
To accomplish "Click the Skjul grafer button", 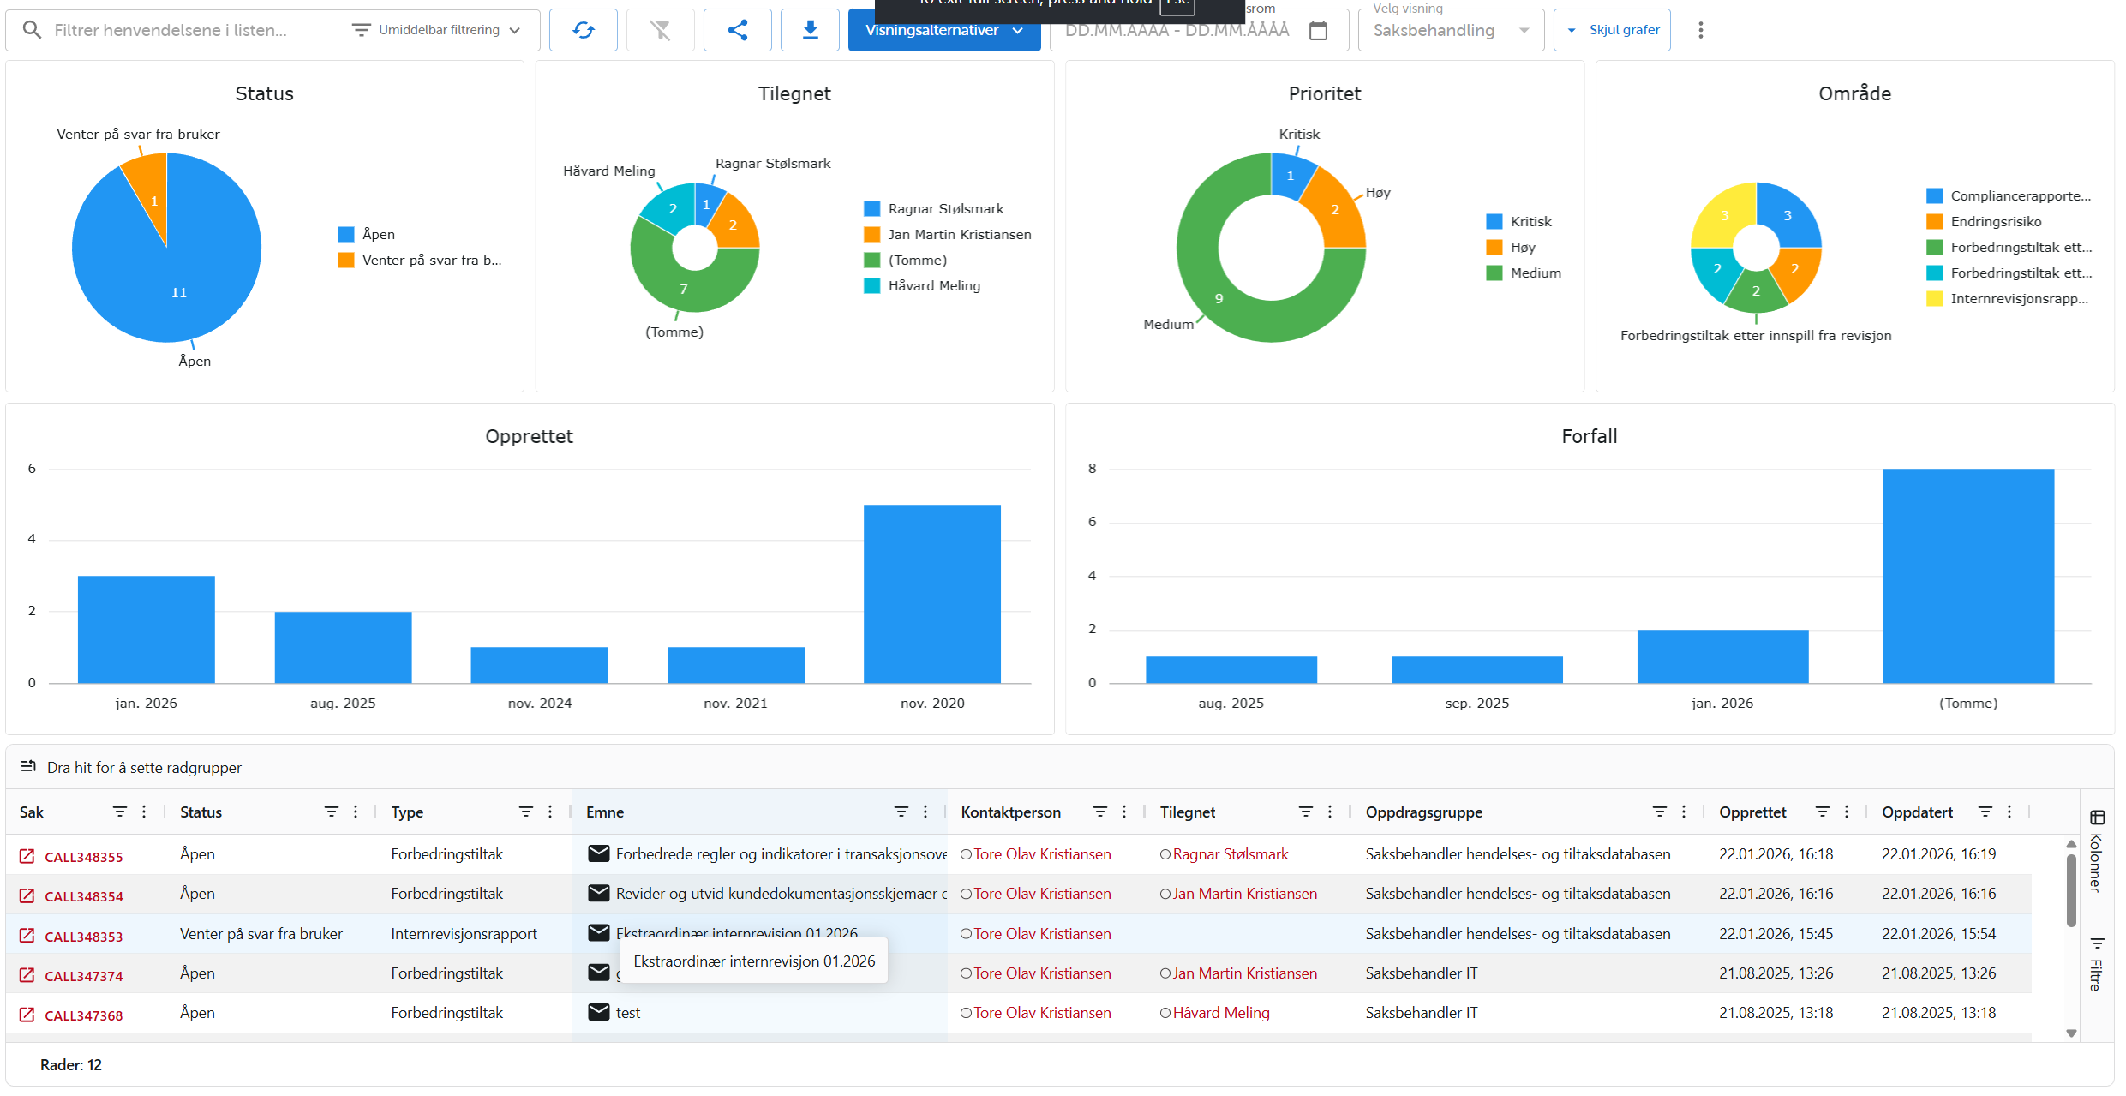I will point(1612,31).
